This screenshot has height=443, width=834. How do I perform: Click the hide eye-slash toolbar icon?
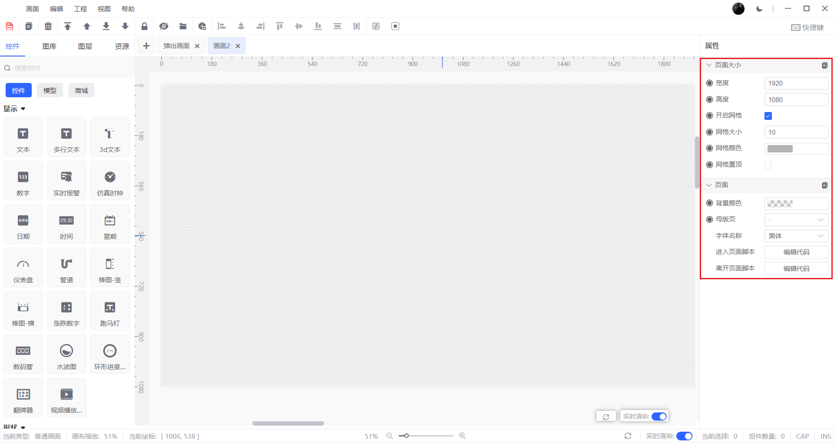pos(163,26)
